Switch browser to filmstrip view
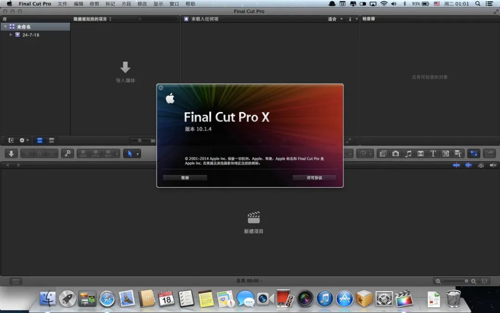The height and width of the screenshot is (313, 500). [x=40, y=140]
